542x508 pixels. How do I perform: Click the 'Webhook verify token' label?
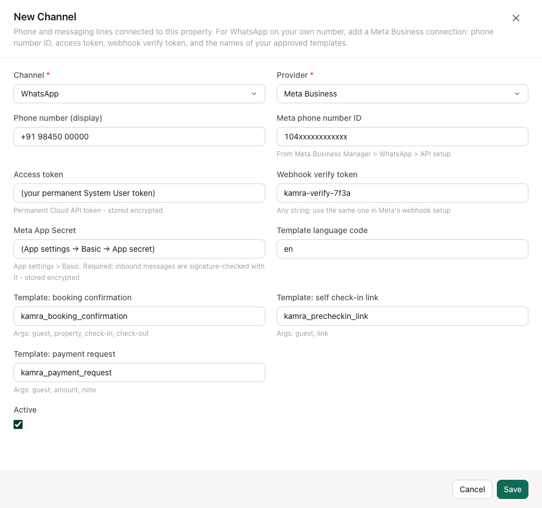317,174
